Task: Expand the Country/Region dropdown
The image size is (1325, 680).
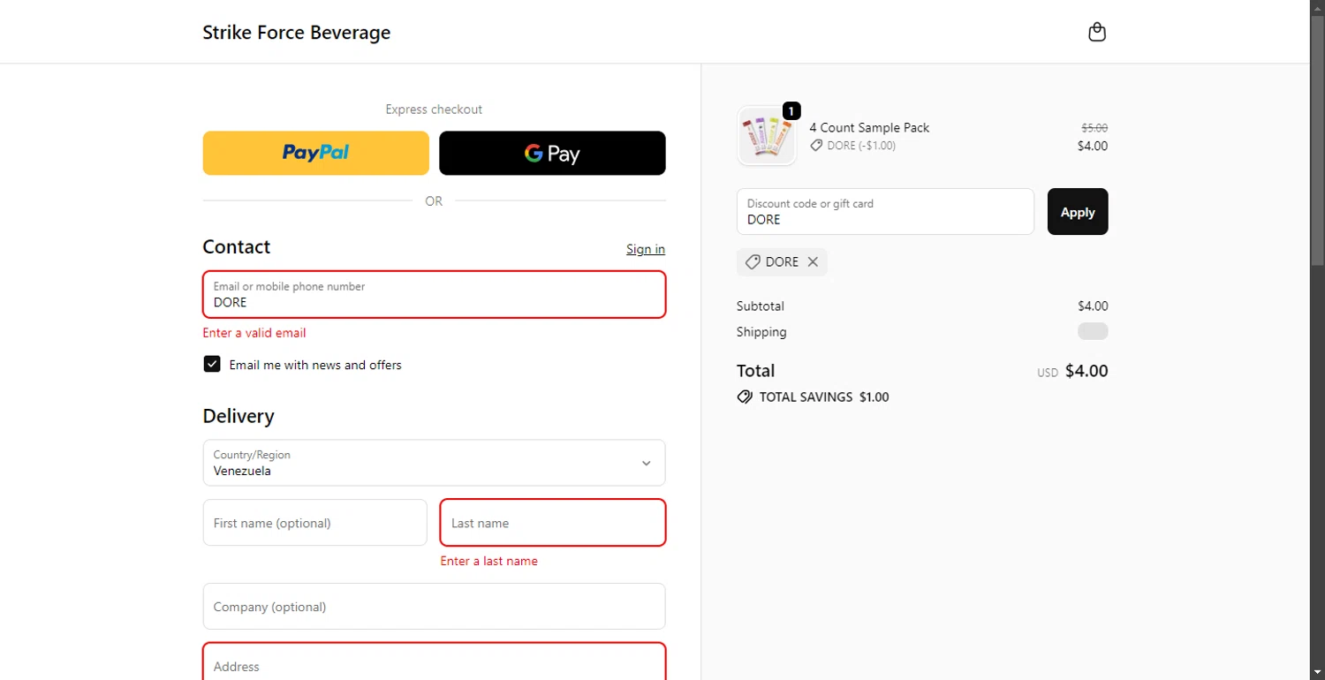Action: [x=434, y=463]
